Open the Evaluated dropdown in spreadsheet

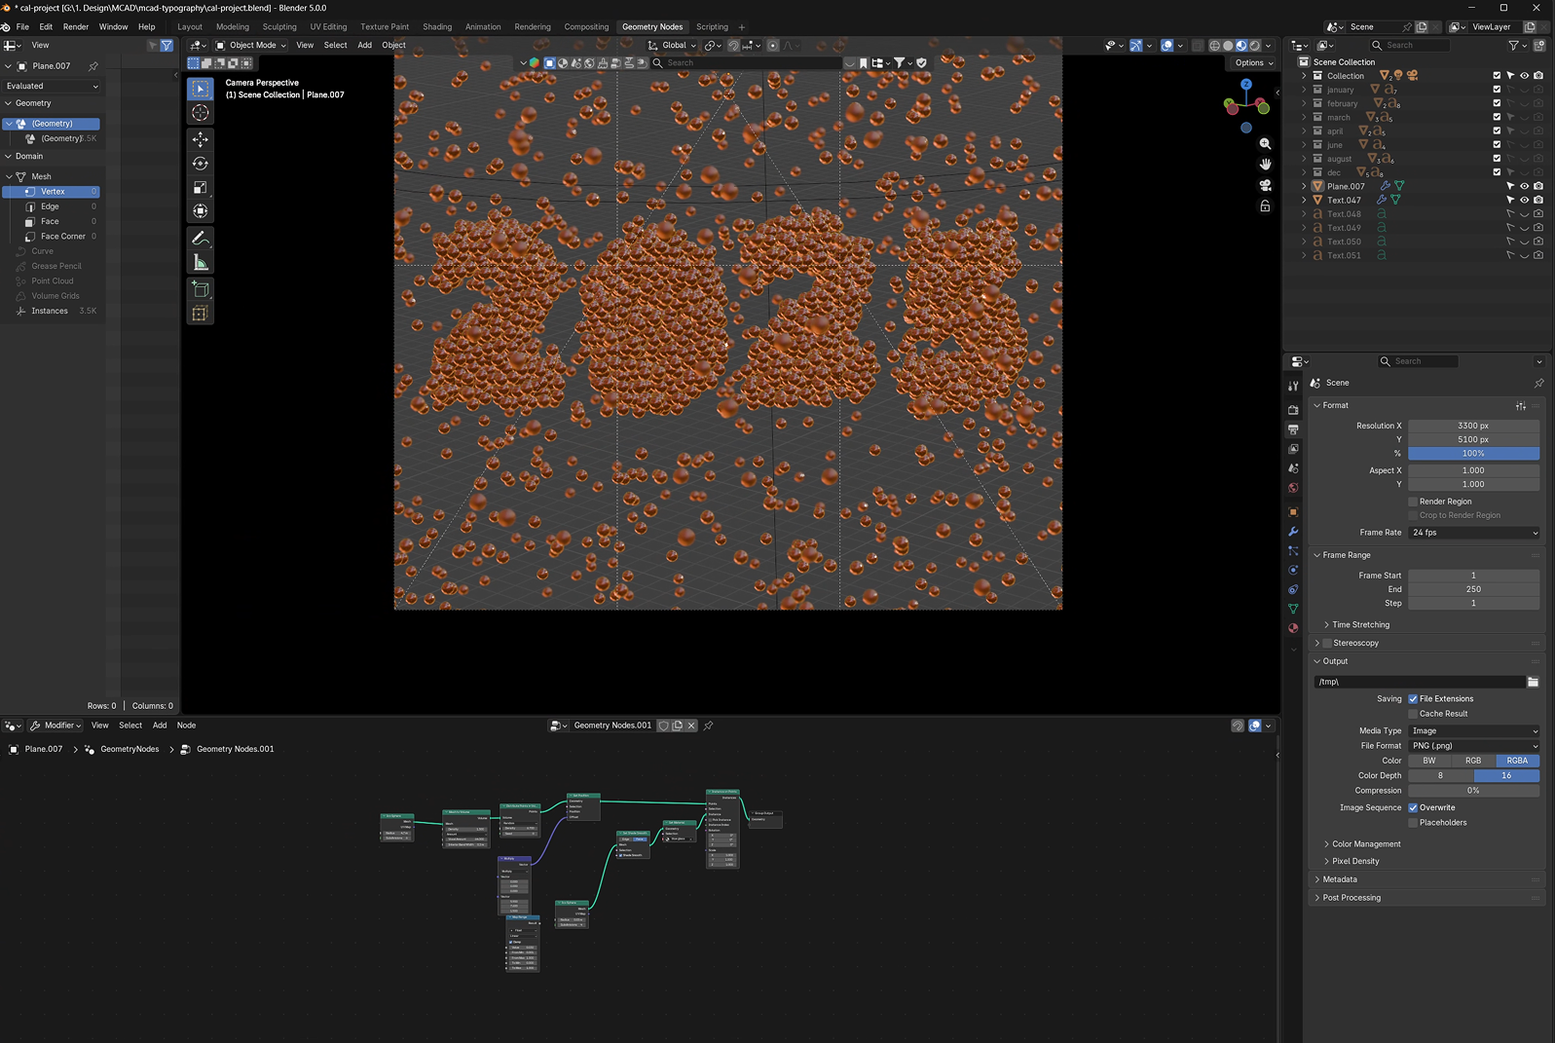53,86
